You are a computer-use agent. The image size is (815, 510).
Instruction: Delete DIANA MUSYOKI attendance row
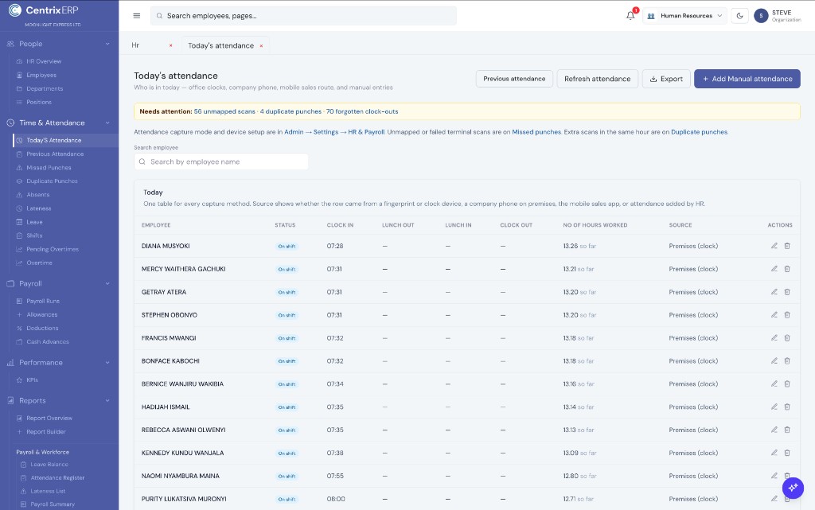pos(787,246)
